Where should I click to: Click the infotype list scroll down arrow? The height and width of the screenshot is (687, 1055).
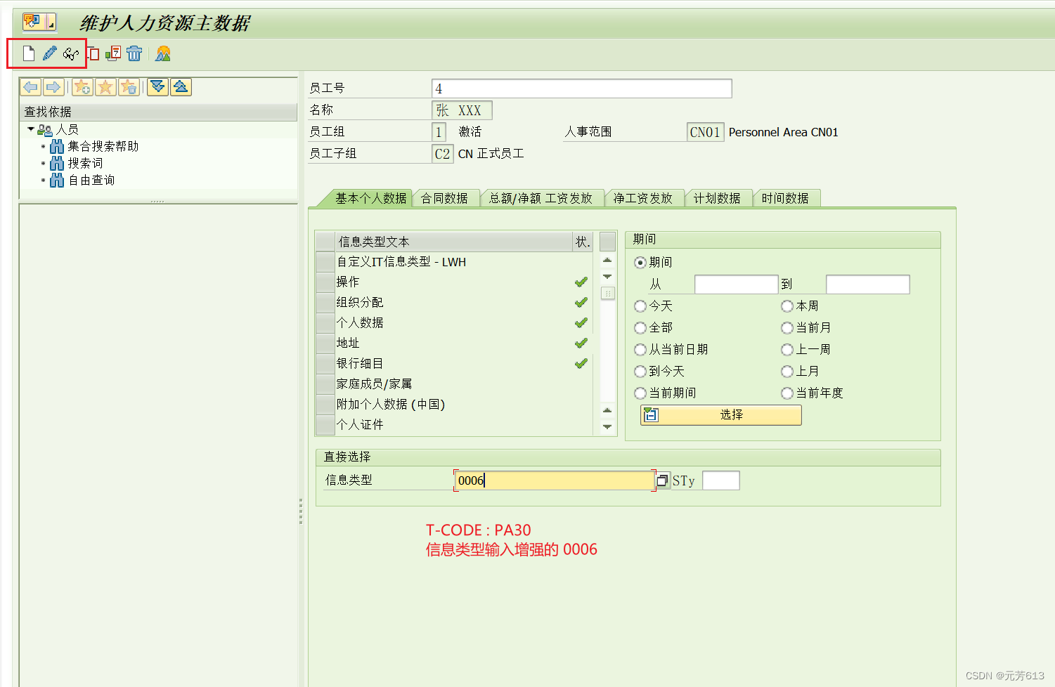coord(607,427)
